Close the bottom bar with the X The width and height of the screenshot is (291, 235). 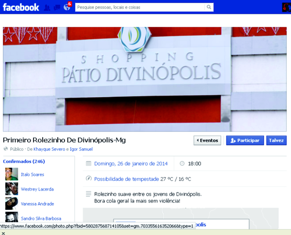tap(3, 233)
